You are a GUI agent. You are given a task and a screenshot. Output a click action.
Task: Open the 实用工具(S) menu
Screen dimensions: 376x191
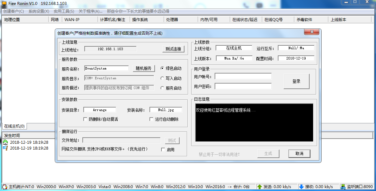(x=64, y=11)
